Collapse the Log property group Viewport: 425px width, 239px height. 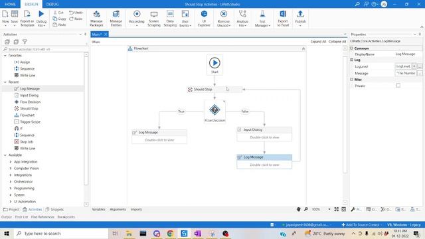(351, 60)
